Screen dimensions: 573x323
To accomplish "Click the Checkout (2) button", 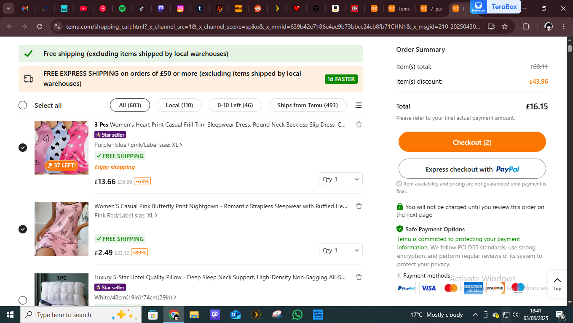I will [472, 142].
